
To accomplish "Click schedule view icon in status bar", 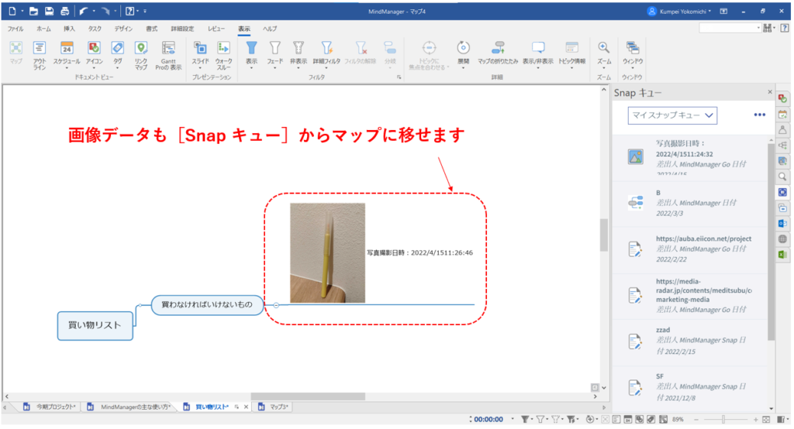I will tap(627, 420).
